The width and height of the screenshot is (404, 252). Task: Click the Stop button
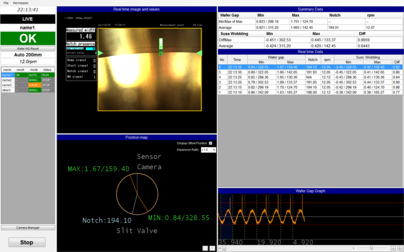[27, 243]
